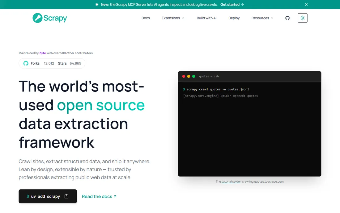
Task: Expand the Extensions dropdown menu
Action: click(x=173, y=18)
